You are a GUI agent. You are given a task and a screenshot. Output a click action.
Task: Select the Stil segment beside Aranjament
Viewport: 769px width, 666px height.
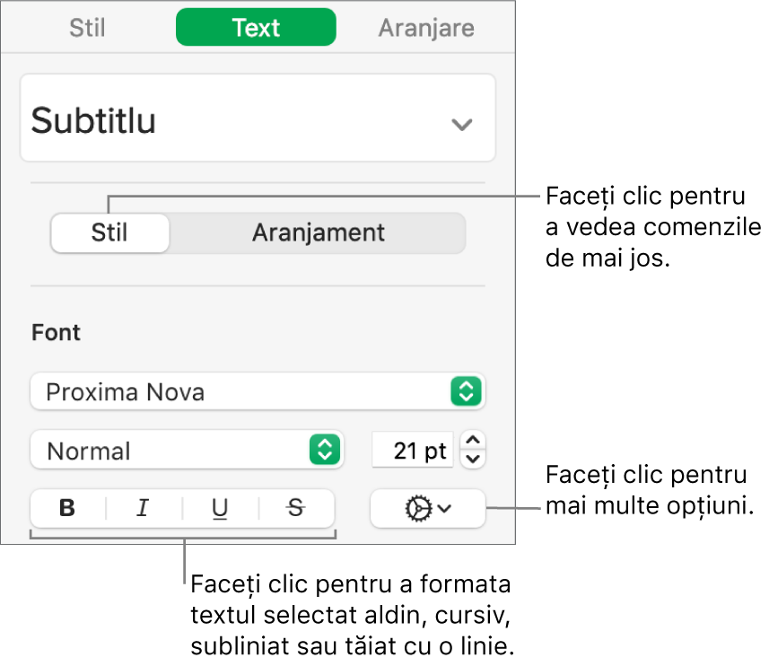(x=109, y=232)
